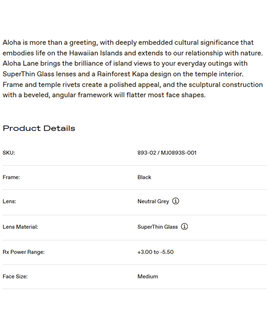Open the SuperThin Glass info icon
Screen dimensions: 267x325
(x=184, y=227)
